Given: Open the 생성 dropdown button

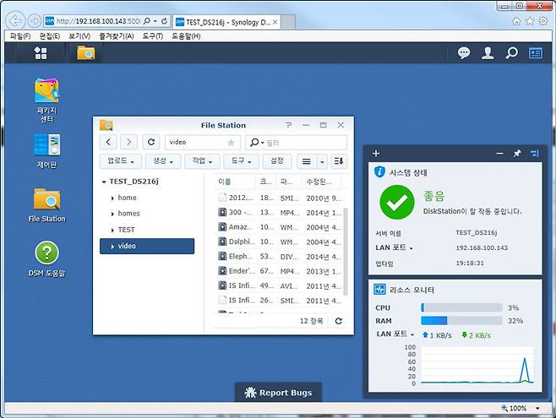Looking at the screenshot, I should [163, 161].
